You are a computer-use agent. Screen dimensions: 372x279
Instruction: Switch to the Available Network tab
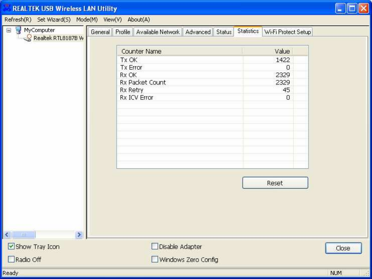(x=158, y=32)
